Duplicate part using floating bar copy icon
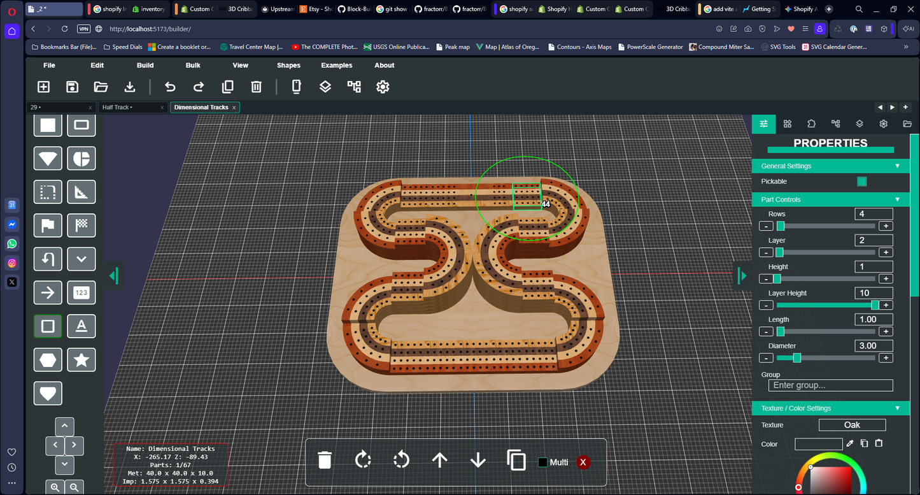This screenshot has height=495, width=920. [516, 459]
